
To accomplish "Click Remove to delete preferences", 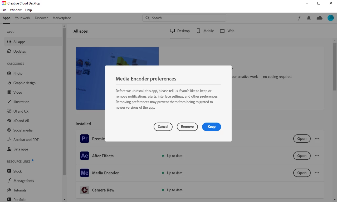I will click(x=187, y=127).
